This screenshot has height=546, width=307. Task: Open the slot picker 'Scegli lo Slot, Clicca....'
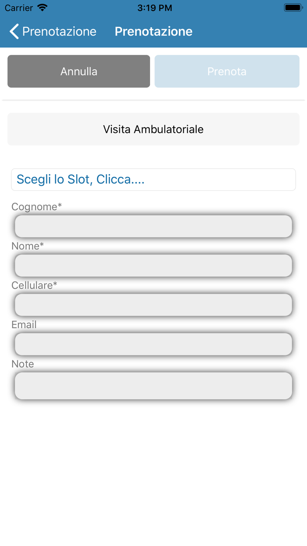coord(153,179)
